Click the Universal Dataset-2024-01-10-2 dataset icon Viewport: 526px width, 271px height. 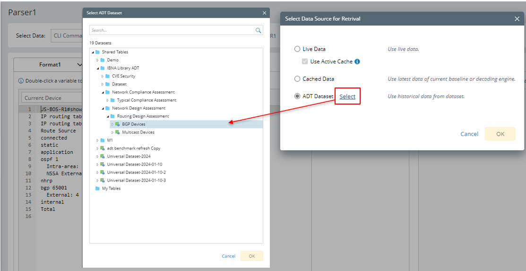(102, 172)
